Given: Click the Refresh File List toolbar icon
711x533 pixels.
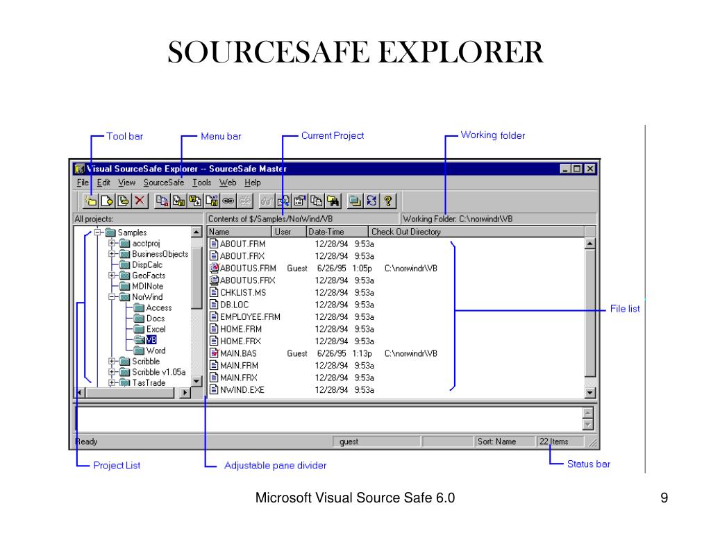Looking at the screenshot, I should click(x=371, y=201).
